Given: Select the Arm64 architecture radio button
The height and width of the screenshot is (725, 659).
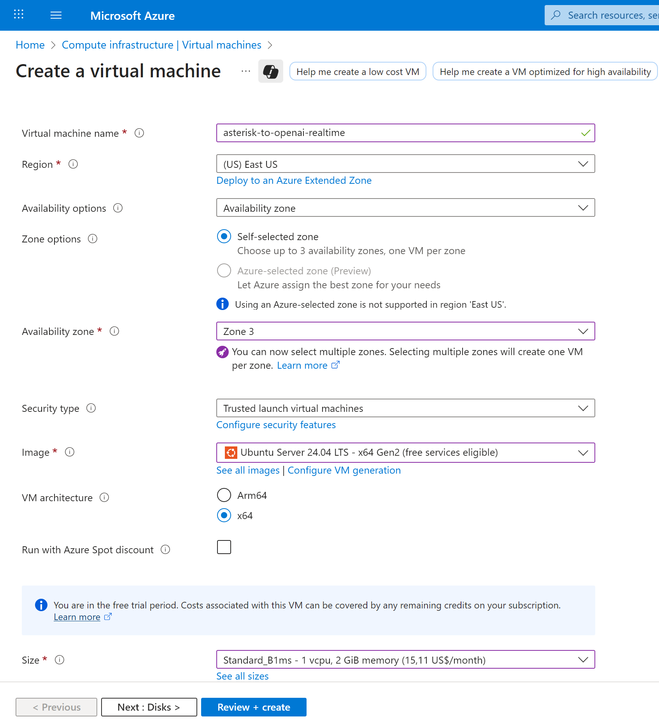Looking at the screenshot, I should pyautogui.click(x=224, y=495).
